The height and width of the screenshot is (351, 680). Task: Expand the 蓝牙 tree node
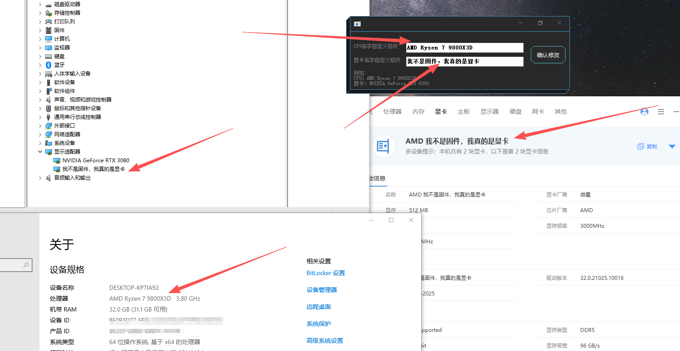click(40, 65)
